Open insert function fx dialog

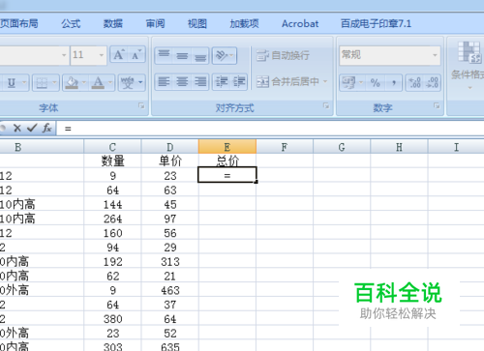pos(47,129)
